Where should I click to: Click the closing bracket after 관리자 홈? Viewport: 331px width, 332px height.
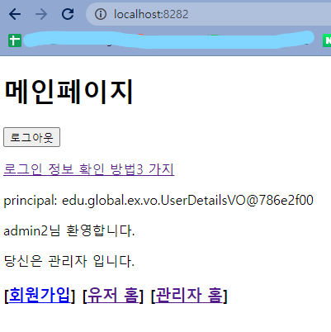point(225,296)
